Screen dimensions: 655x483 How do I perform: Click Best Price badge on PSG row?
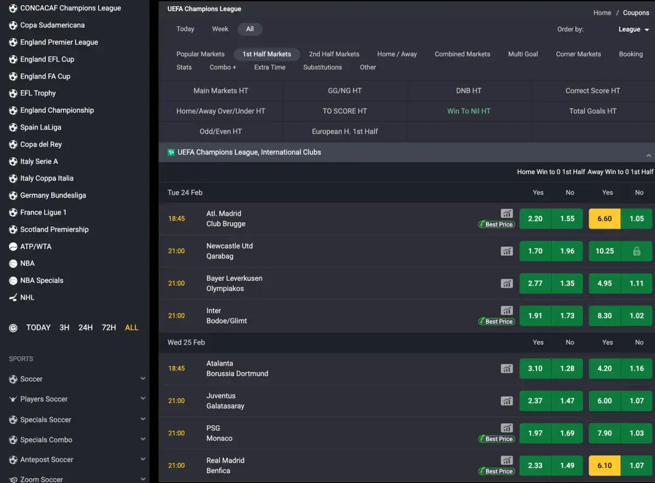click(x=497, y=439)
